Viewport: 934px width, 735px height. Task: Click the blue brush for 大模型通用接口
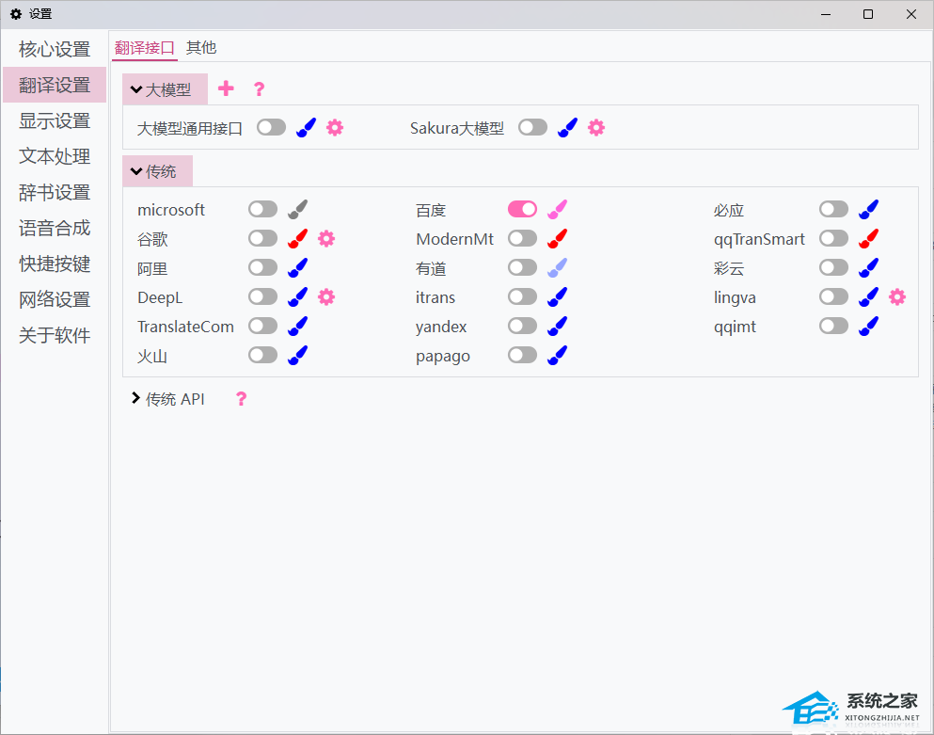(306, 128)
